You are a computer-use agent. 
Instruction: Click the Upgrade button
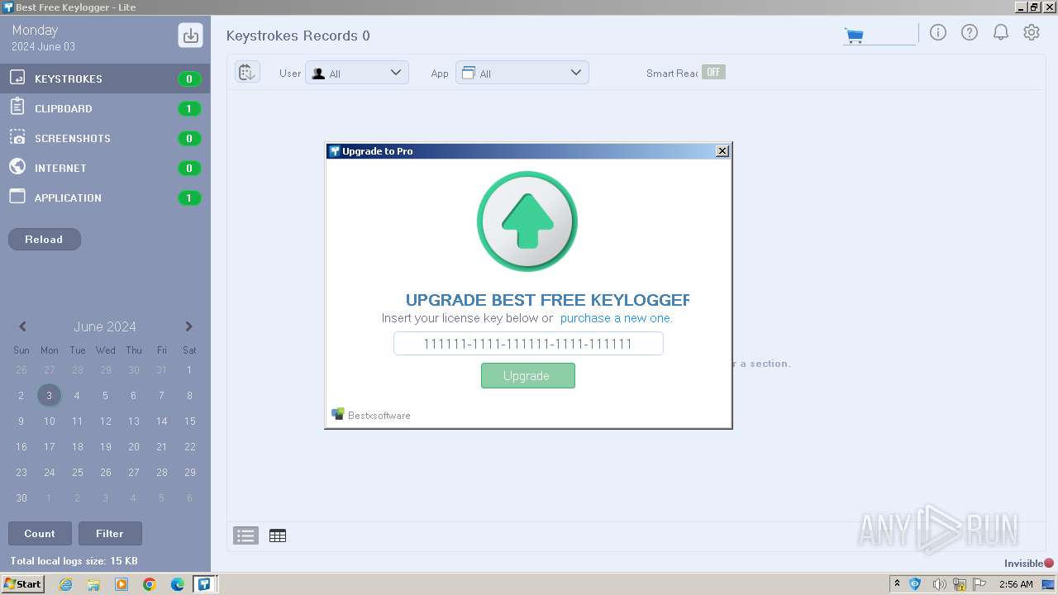point(528,375)
